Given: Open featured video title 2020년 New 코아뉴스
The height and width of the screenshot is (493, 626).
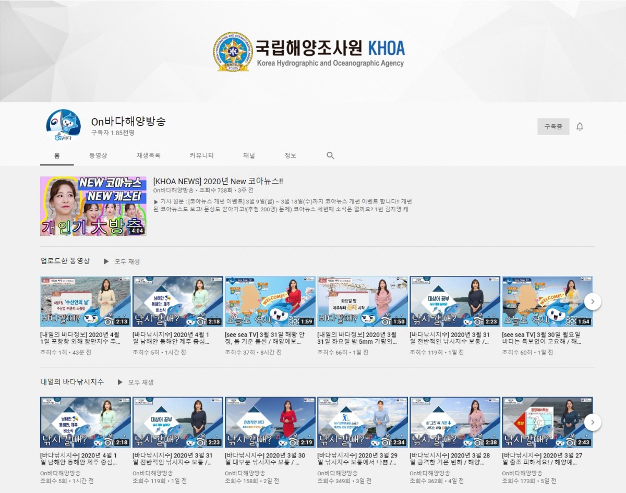Looking at the screenshot, I should (x=218, y=181).
